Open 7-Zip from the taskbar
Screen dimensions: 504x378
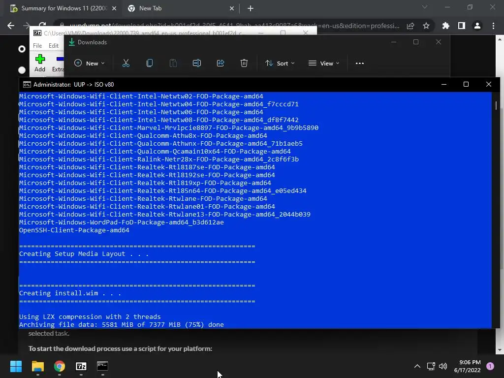(x=81, y=366)
